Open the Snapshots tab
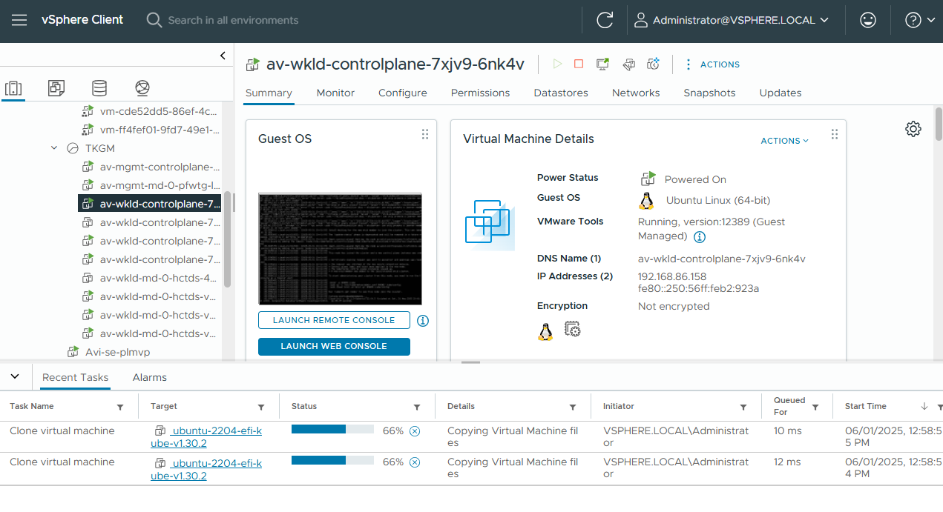This screenshot has height=512, width=943. pyautogui.click(x=709, y=93)
